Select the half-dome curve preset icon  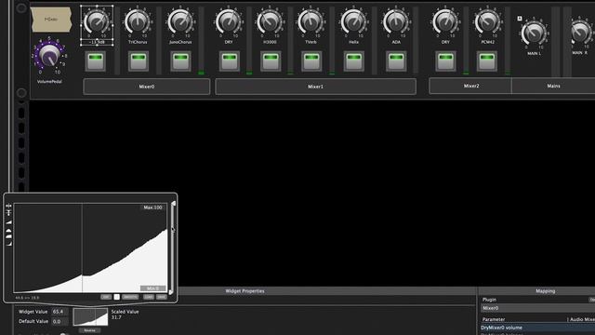click(8, 230)
